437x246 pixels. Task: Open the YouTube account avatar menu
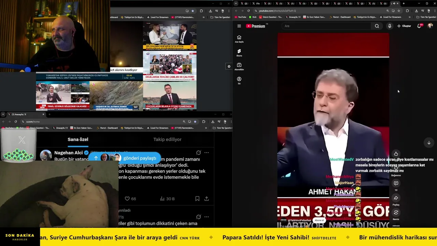(x=430, y=26)
